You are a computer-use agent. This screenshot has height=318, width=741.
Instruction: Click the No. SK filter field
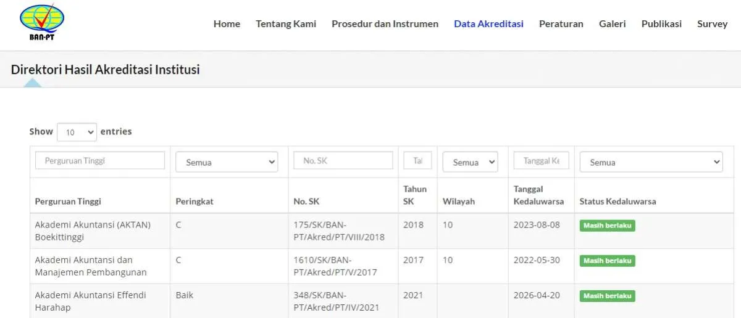coord(343,161)
